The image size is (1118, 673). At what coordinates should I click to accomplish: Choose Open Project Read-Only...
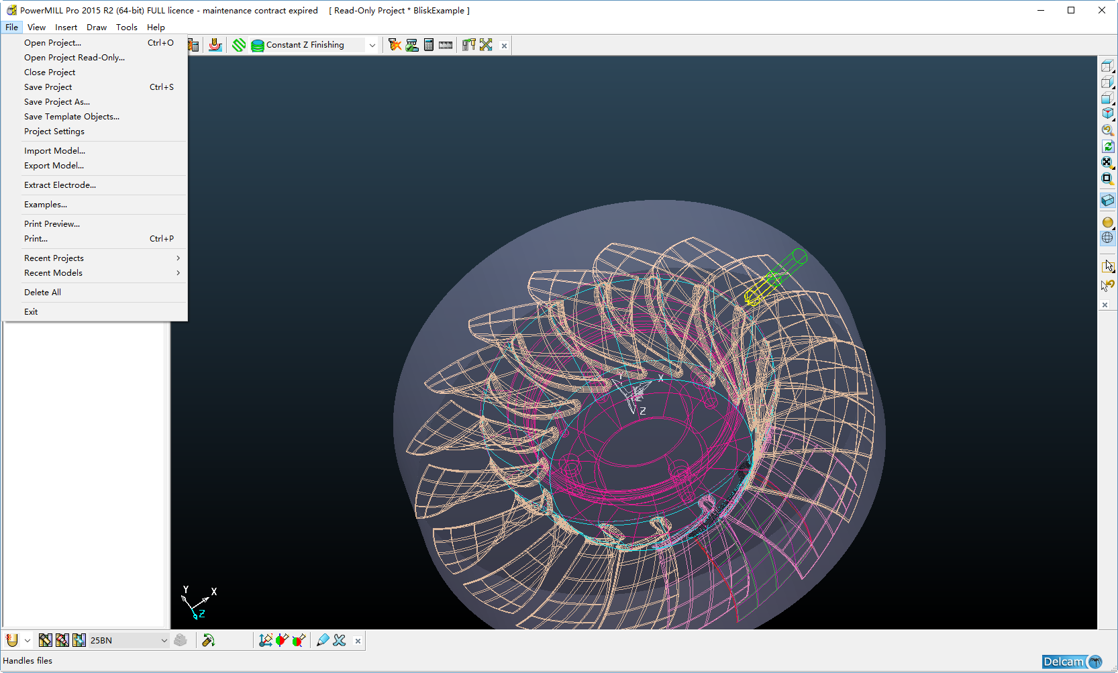[x=95, y=58]
